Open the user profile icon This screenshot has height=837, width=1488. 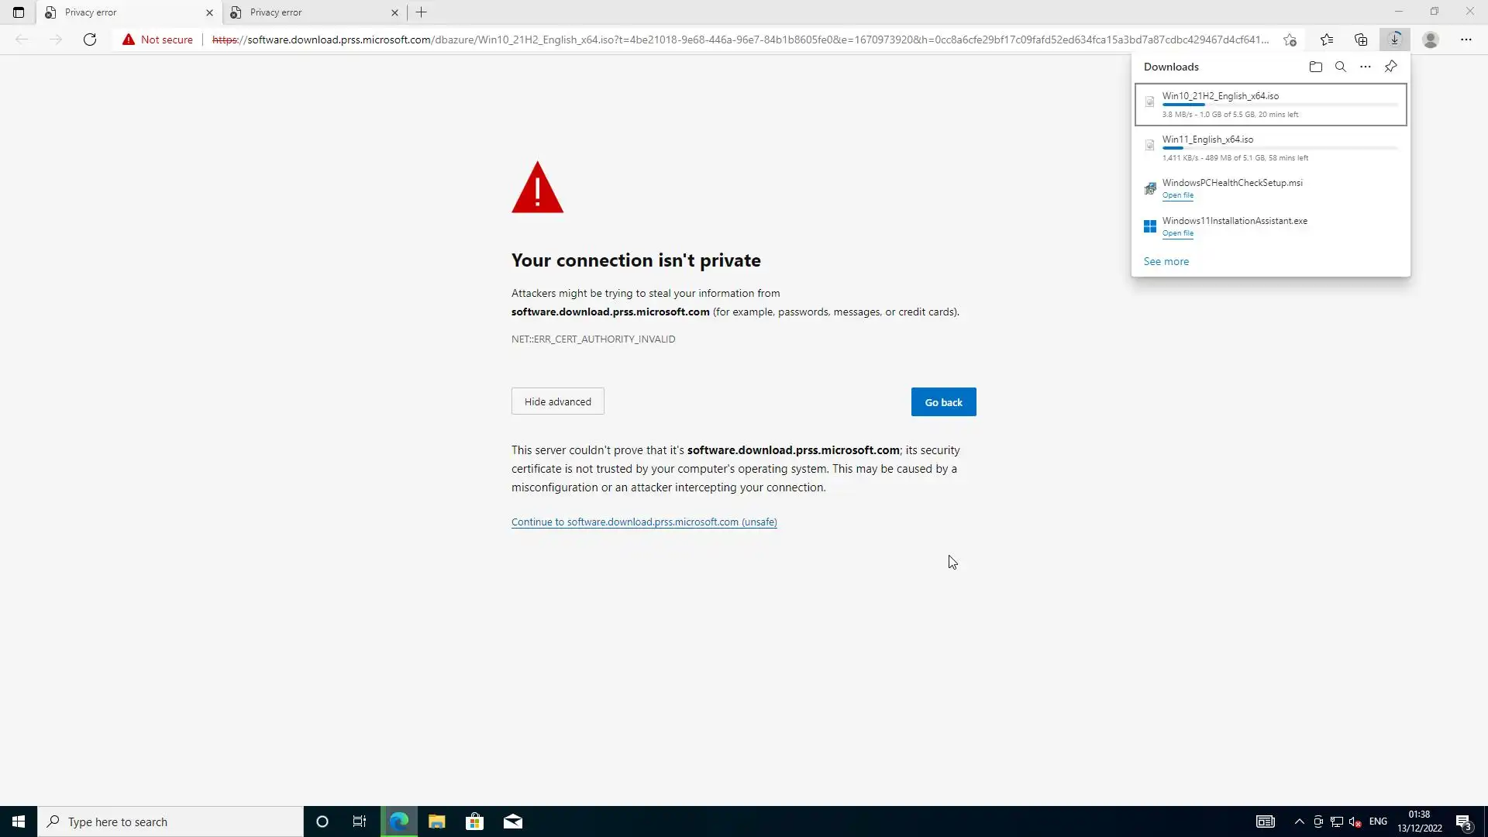1431,40
